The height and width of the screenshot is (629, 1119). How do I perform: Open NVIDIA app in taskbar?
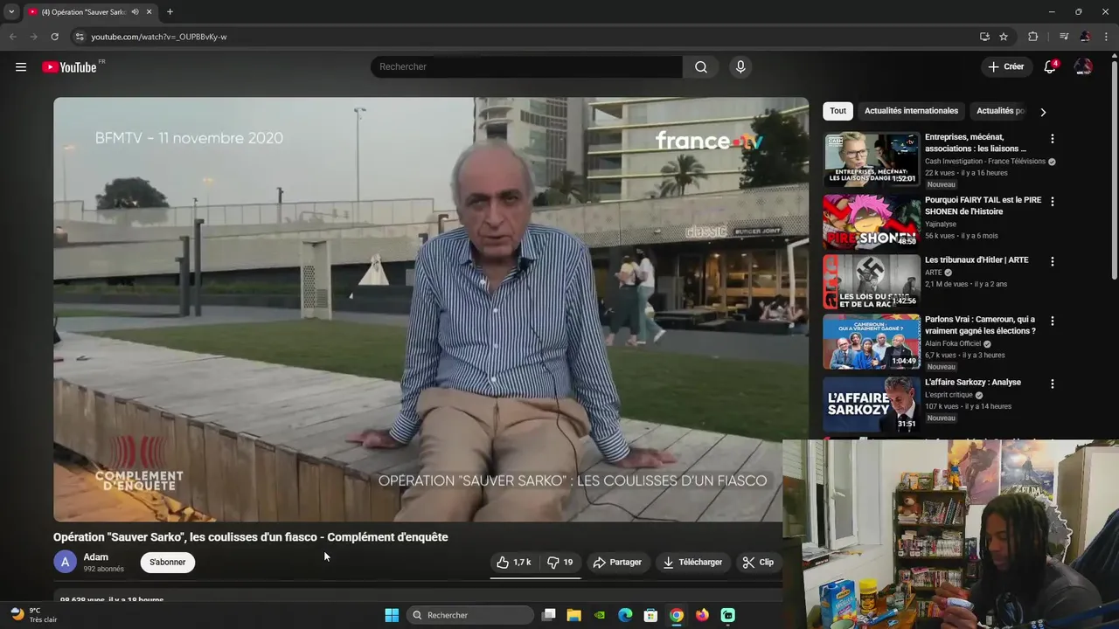pyautogui.click(x=600, y=615)
